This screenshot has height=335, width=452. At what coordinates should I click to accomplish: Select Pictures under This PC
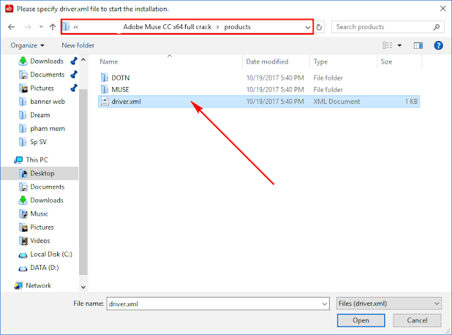pyautogui.click(x=42, y=227)
